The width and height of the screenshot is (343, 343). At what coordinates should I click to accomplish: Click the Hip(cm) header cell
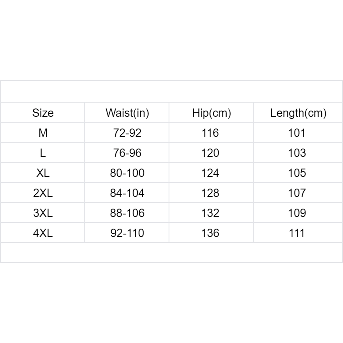click(x=212, y=113)
